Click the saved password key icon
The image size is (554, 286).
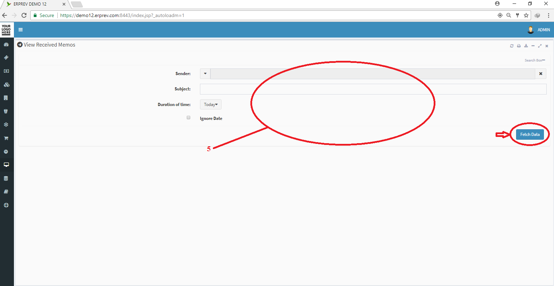pos(517,15)
